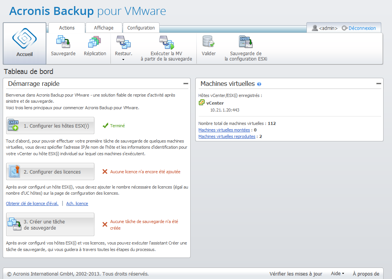Collapse the Démarrage rapide panel
The width and height of the screenshot is (392, 279).
tap(186, 84)
